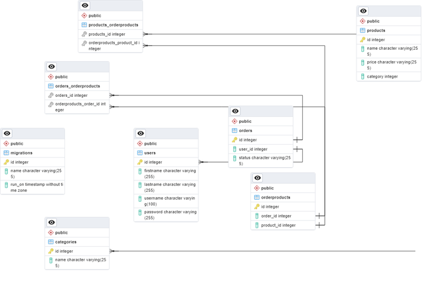Click schema diamond icon in products table
This screenshot has height=290, width=425.
coord(363,21)
